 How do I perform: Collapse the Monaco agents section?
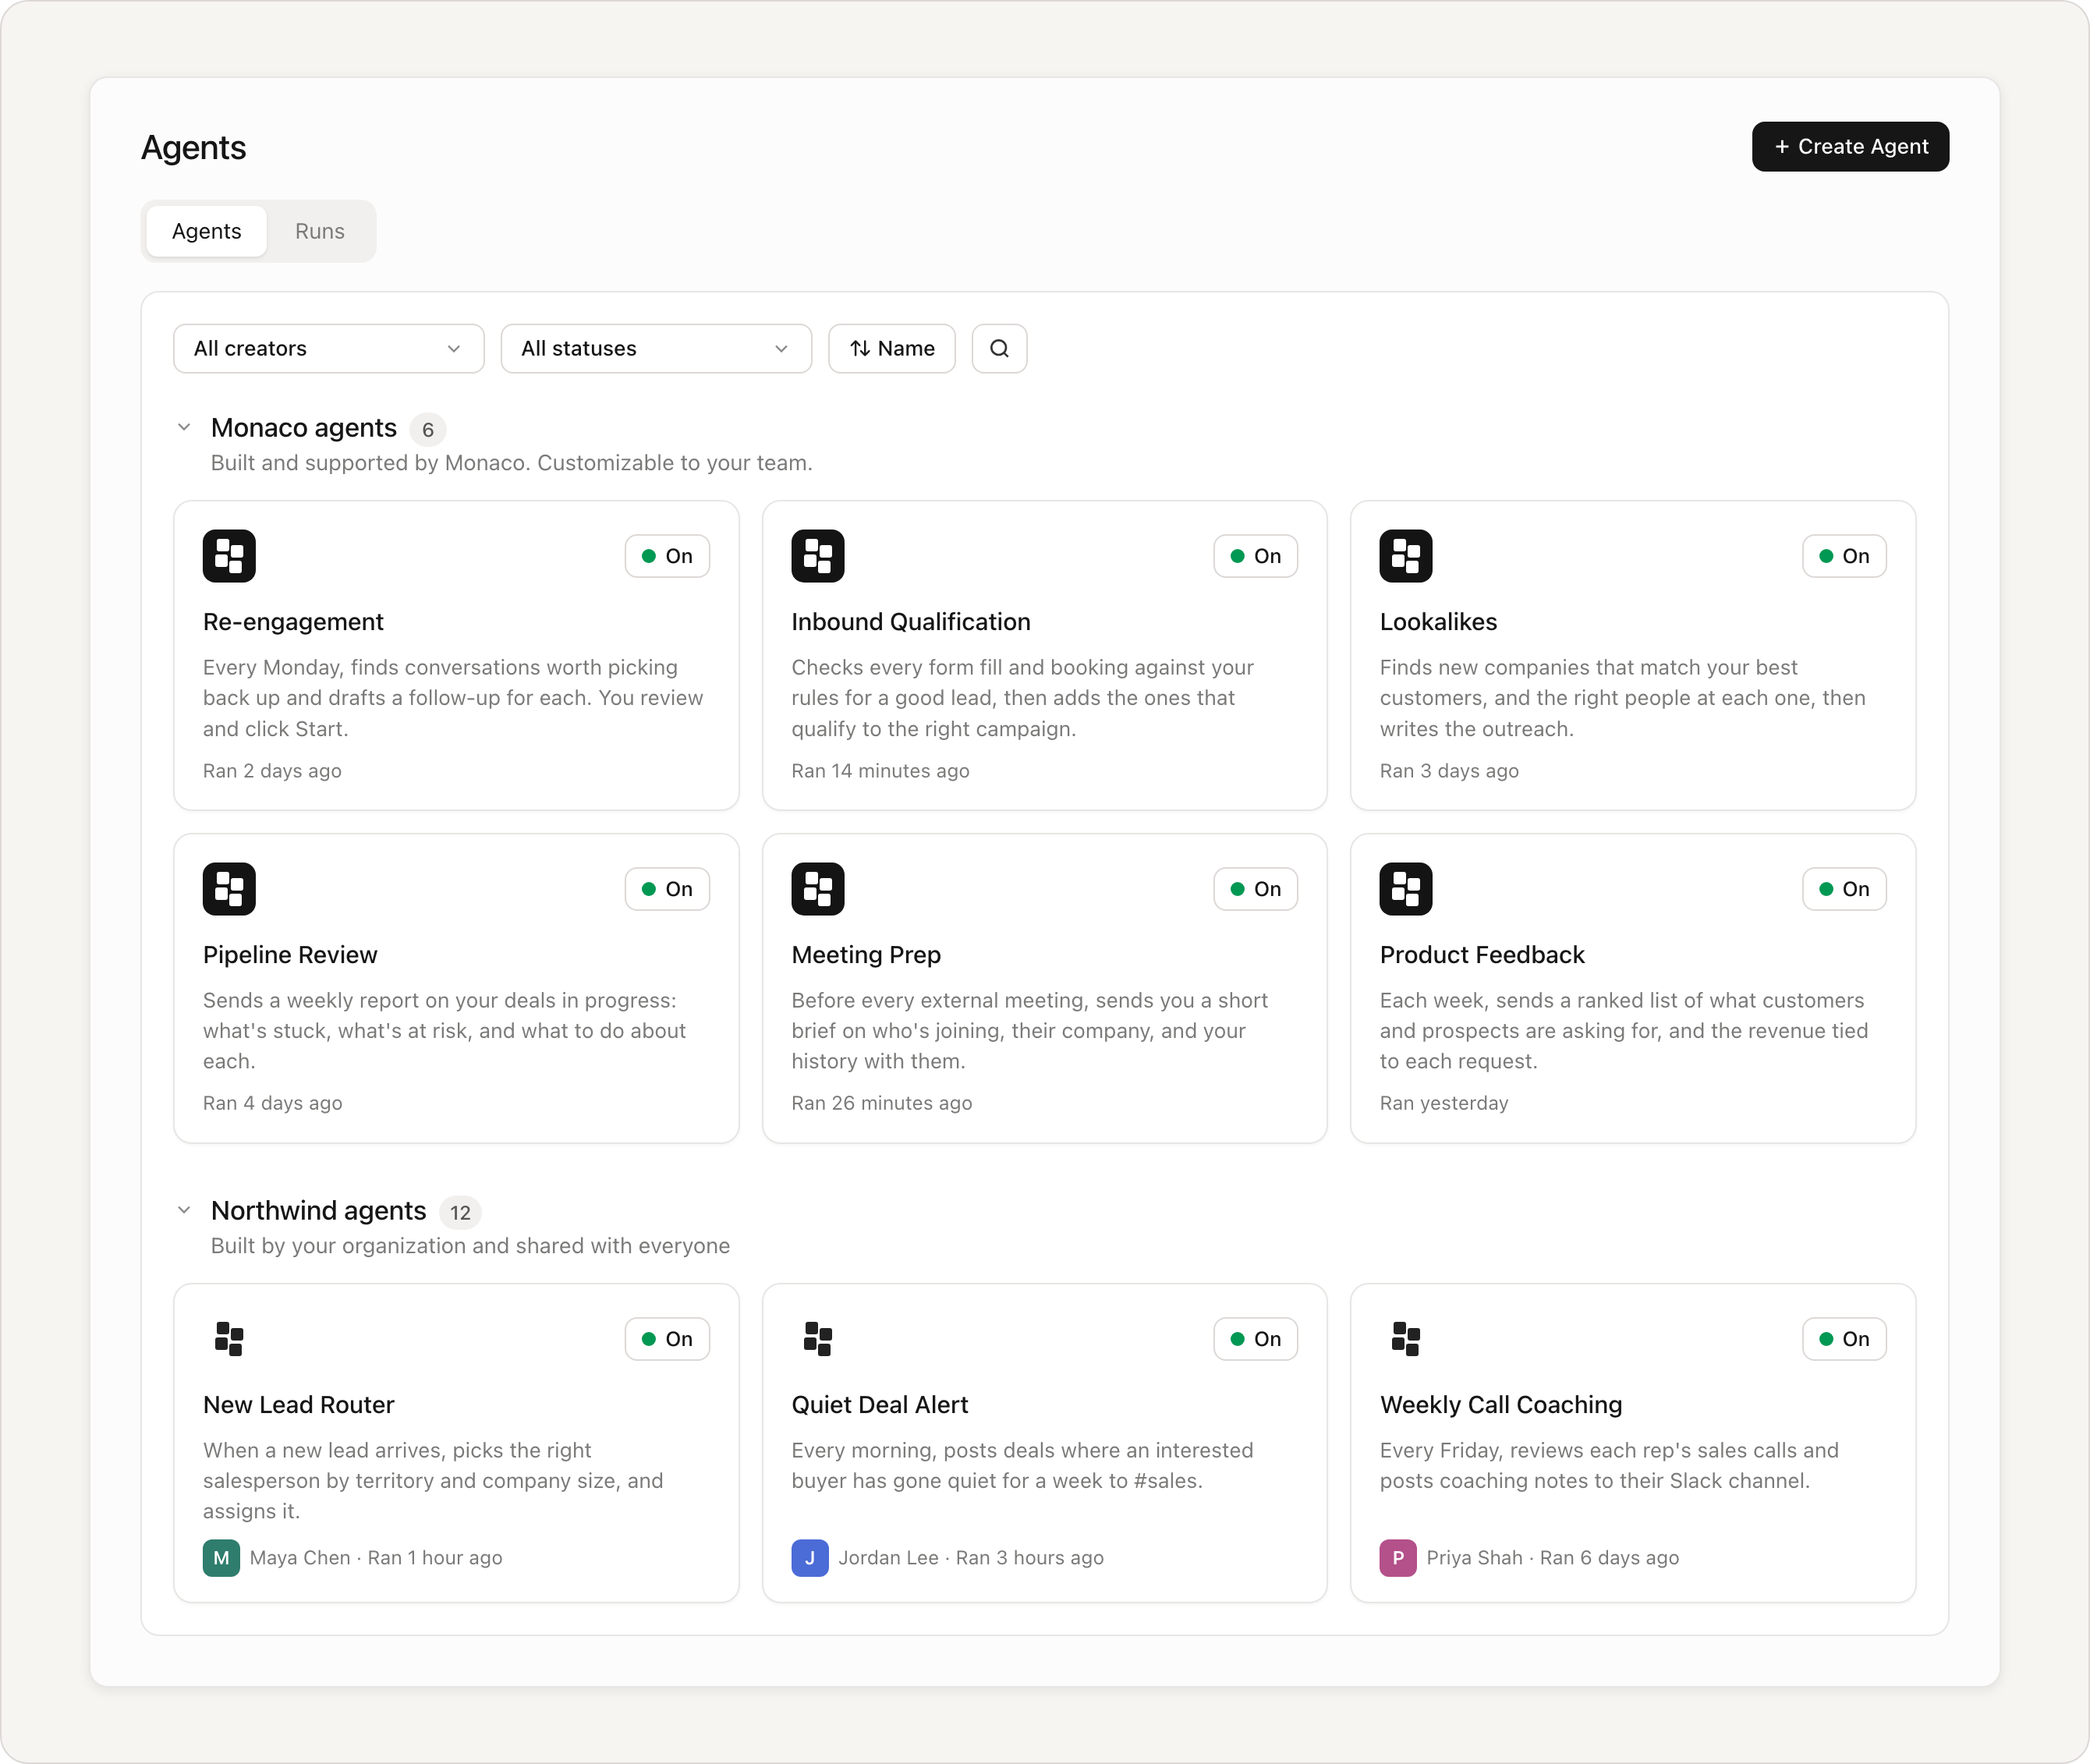tap(184, 428)
